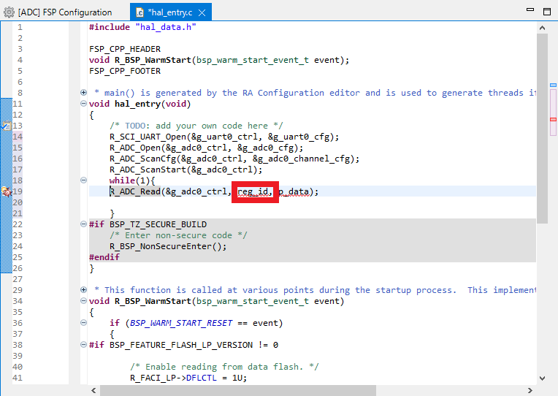Click FSP_CPP_FOOTER on line 5
Viewport: 558px width, 396px height.
[x=125, y=71]
